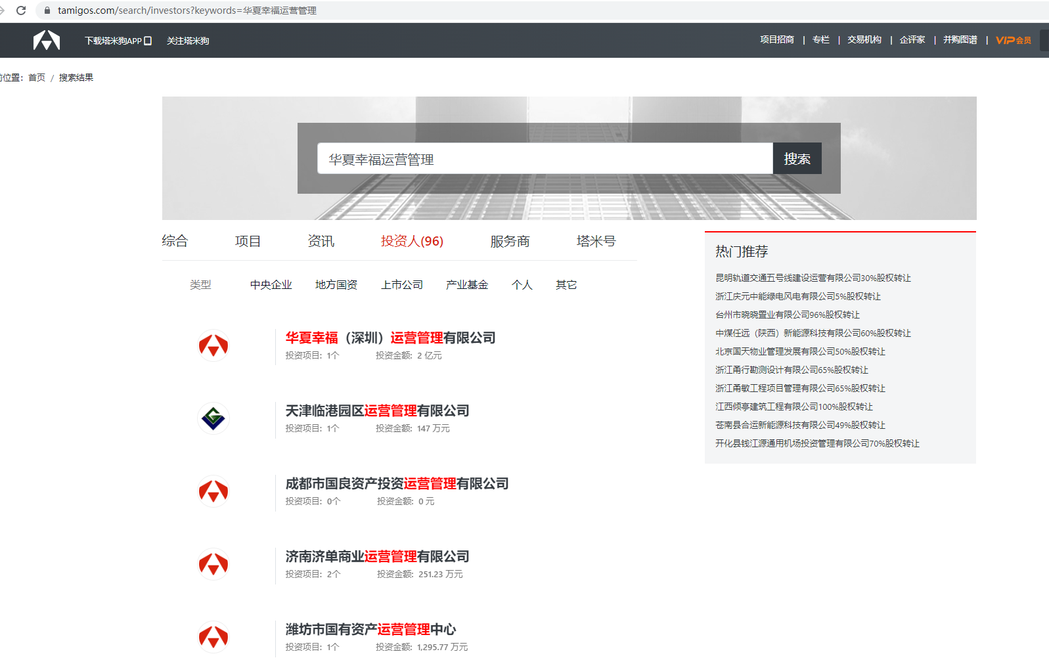
Task: Open the VIP会员 badge
Action: coord(1014,40)
